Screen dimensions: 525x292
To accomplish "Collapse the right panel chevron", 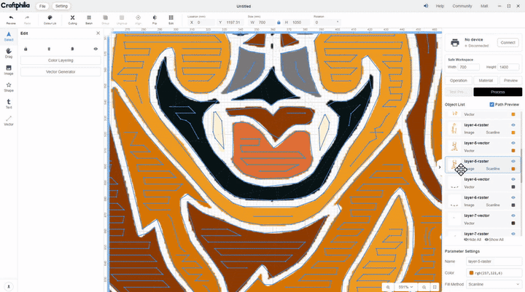I will pos(440,167).
